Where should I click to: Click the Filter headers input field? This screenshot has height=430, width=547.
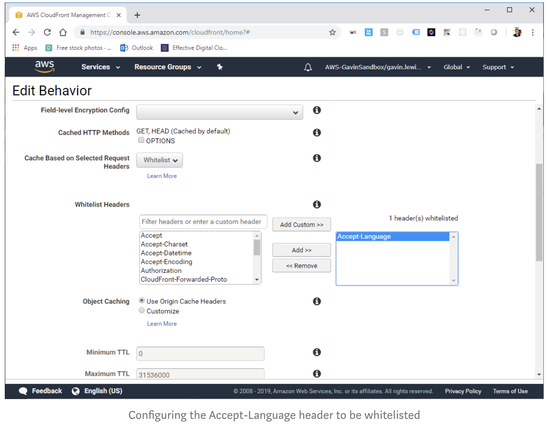coord(203,222)
